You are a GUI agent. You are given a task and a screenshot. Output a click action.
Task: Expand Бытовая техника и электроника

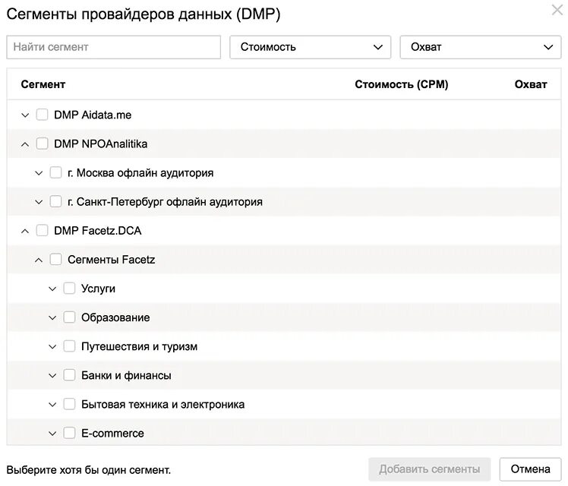52,405
